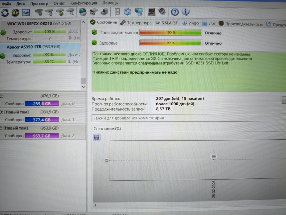Screen dimensions: 286x215
Task: Click the 207 дня(ей), 18 часа(ов) value
Action: (180, 98)
